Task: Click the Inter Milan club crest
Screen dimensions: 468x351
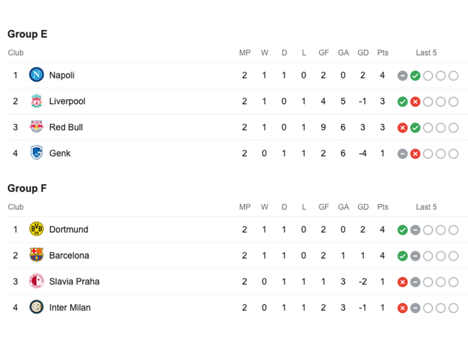Action: point(37,307)
